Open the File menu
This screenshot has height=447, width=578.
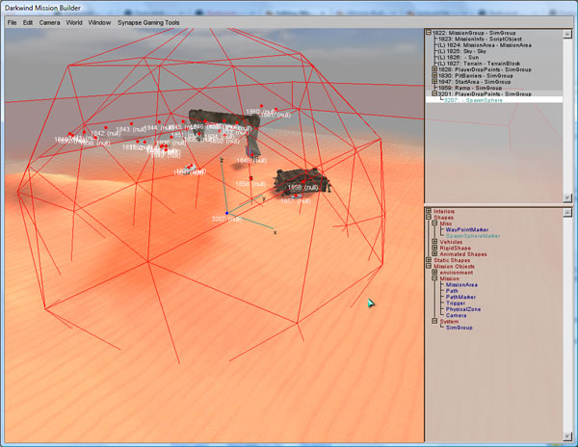(13, 21)
